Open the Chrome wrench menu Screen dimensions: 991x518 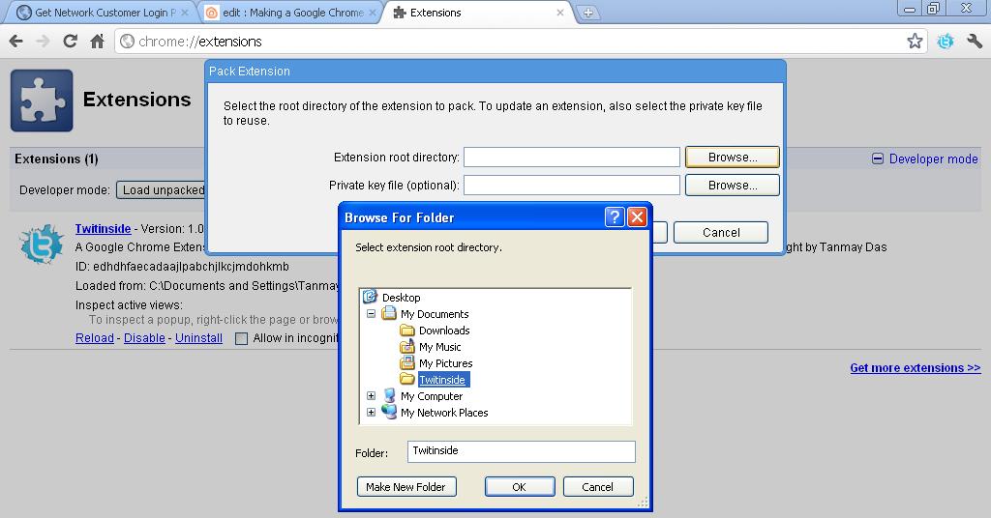(975, 42)
